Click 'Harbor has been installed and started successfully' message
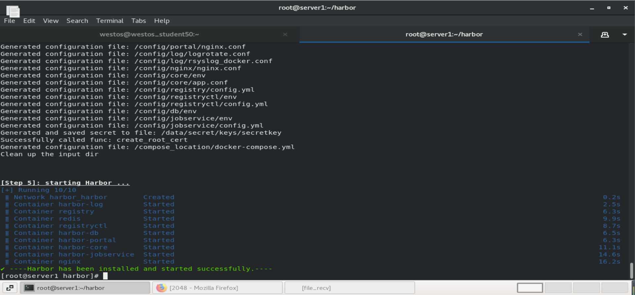Viewport: 635px width, 295px height. (x=141, y=269)
